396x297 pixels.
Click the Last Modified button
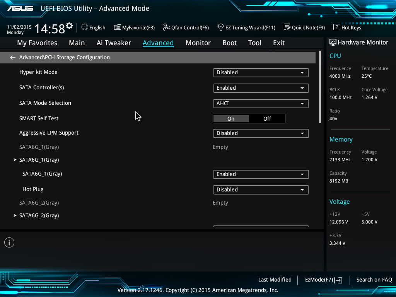pos(275,280)
